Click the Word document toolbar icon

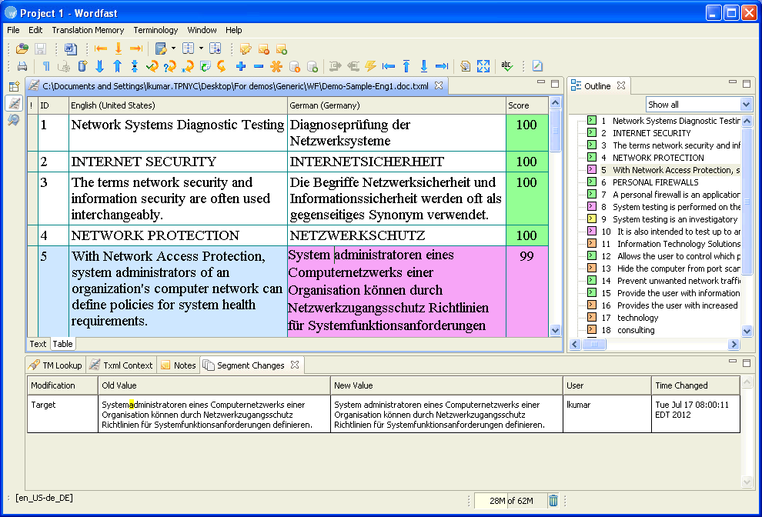pyautogui.click(x=71, y=48)
